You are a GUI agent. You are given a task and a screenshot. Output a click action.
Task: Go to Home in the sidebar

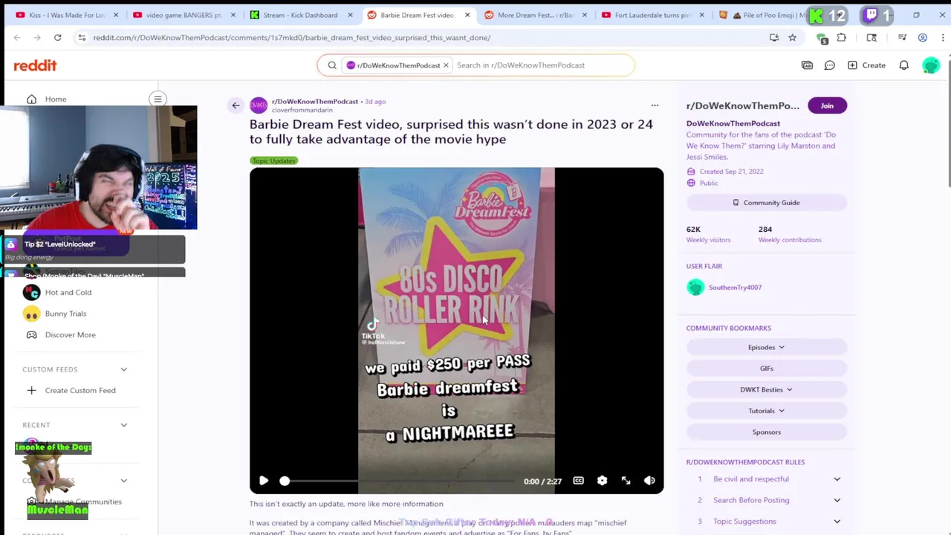click(56, 99)
